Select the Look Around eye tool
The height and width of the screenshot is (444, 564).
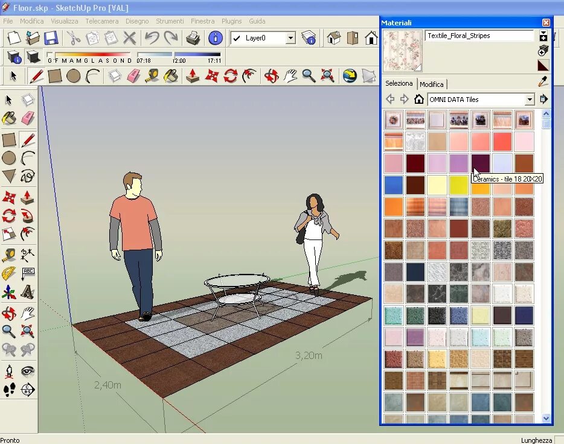click(x=28, y=371)
